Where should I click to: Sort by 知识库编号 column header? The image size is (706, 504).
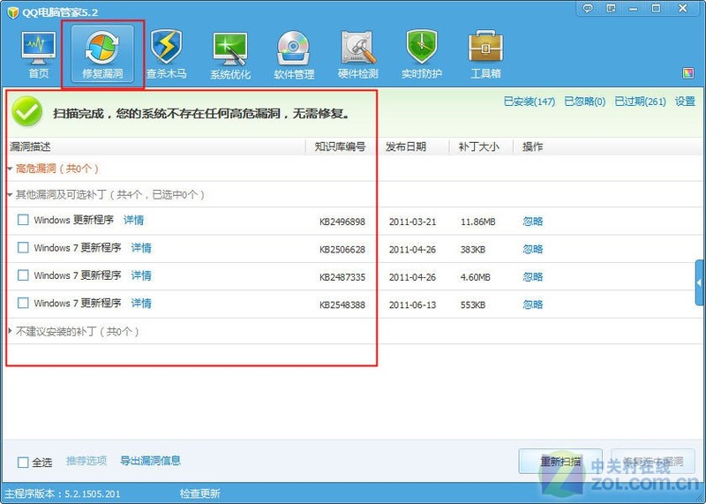[340, 147]
